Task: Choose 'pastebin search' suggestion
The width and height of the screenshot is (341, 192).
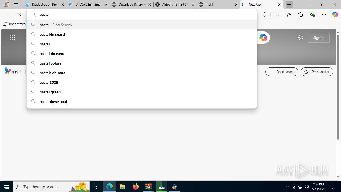Action: (x=141, y=34)
